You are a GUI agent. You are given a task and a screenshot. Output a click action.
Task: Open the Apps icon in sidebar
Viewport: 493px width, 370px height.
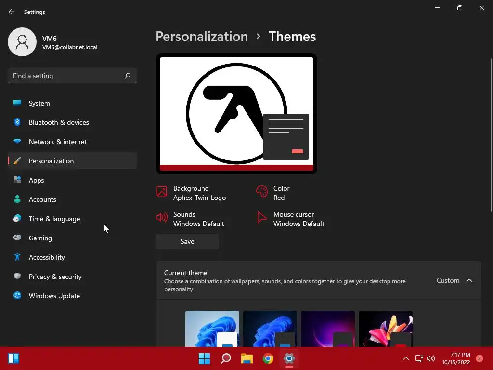pyautogui.click(x=17, y=180)
